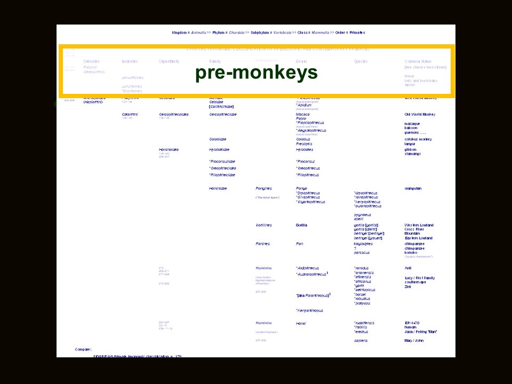Click 'Chordata' in the top breadcrumb
This screenshot has height=384, width=512.
point(236,33)
